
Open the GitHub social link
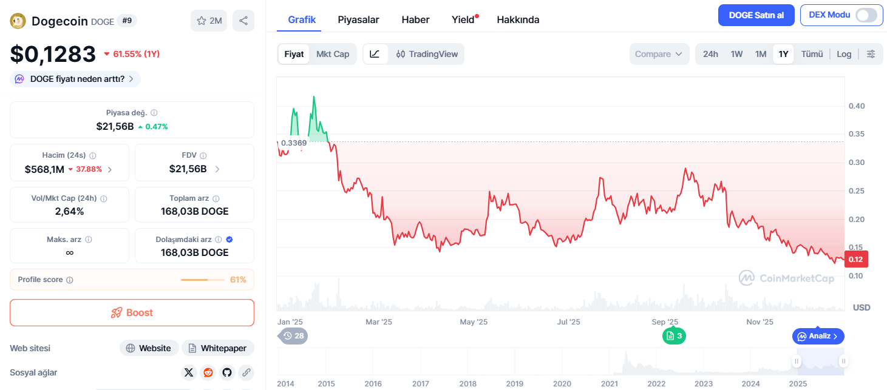pos(227,372)
